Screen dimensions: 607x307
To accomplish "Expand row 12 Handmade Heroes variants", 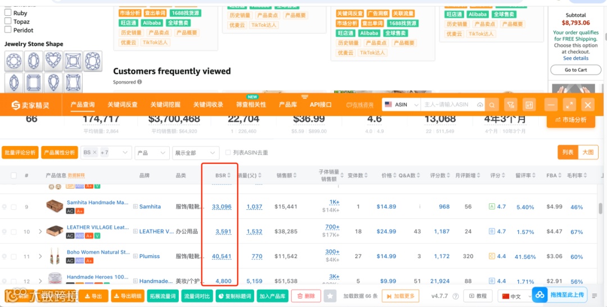I will [40, 281].
